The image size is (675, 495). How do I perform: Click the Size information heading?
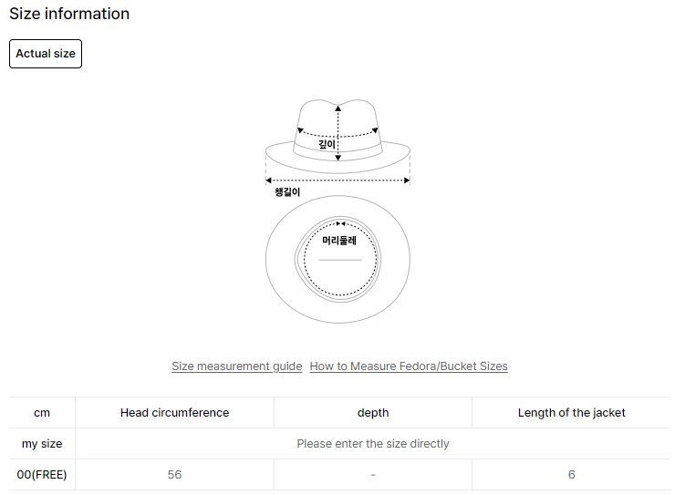(69, 14)
